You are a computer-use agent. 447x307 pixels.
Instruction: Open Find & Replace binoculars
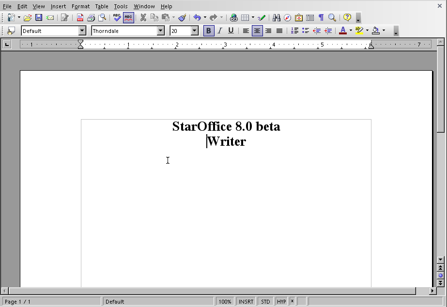276,17
